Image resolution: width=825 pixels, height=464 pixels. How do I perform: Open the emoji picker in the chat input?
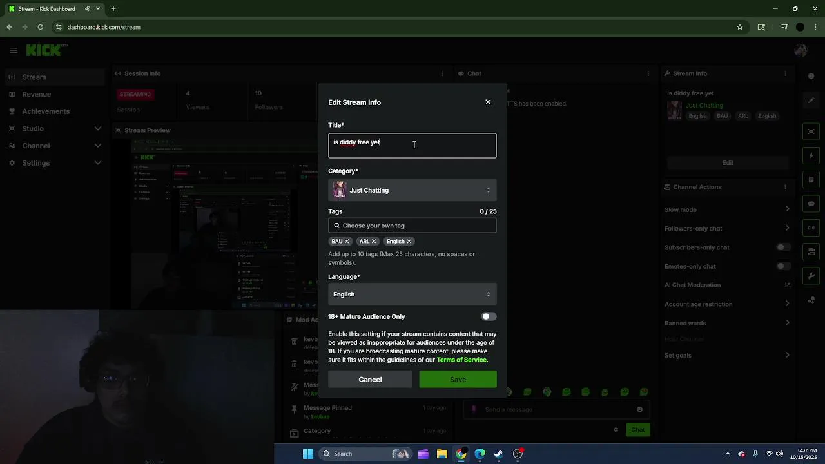pos(639,409)
